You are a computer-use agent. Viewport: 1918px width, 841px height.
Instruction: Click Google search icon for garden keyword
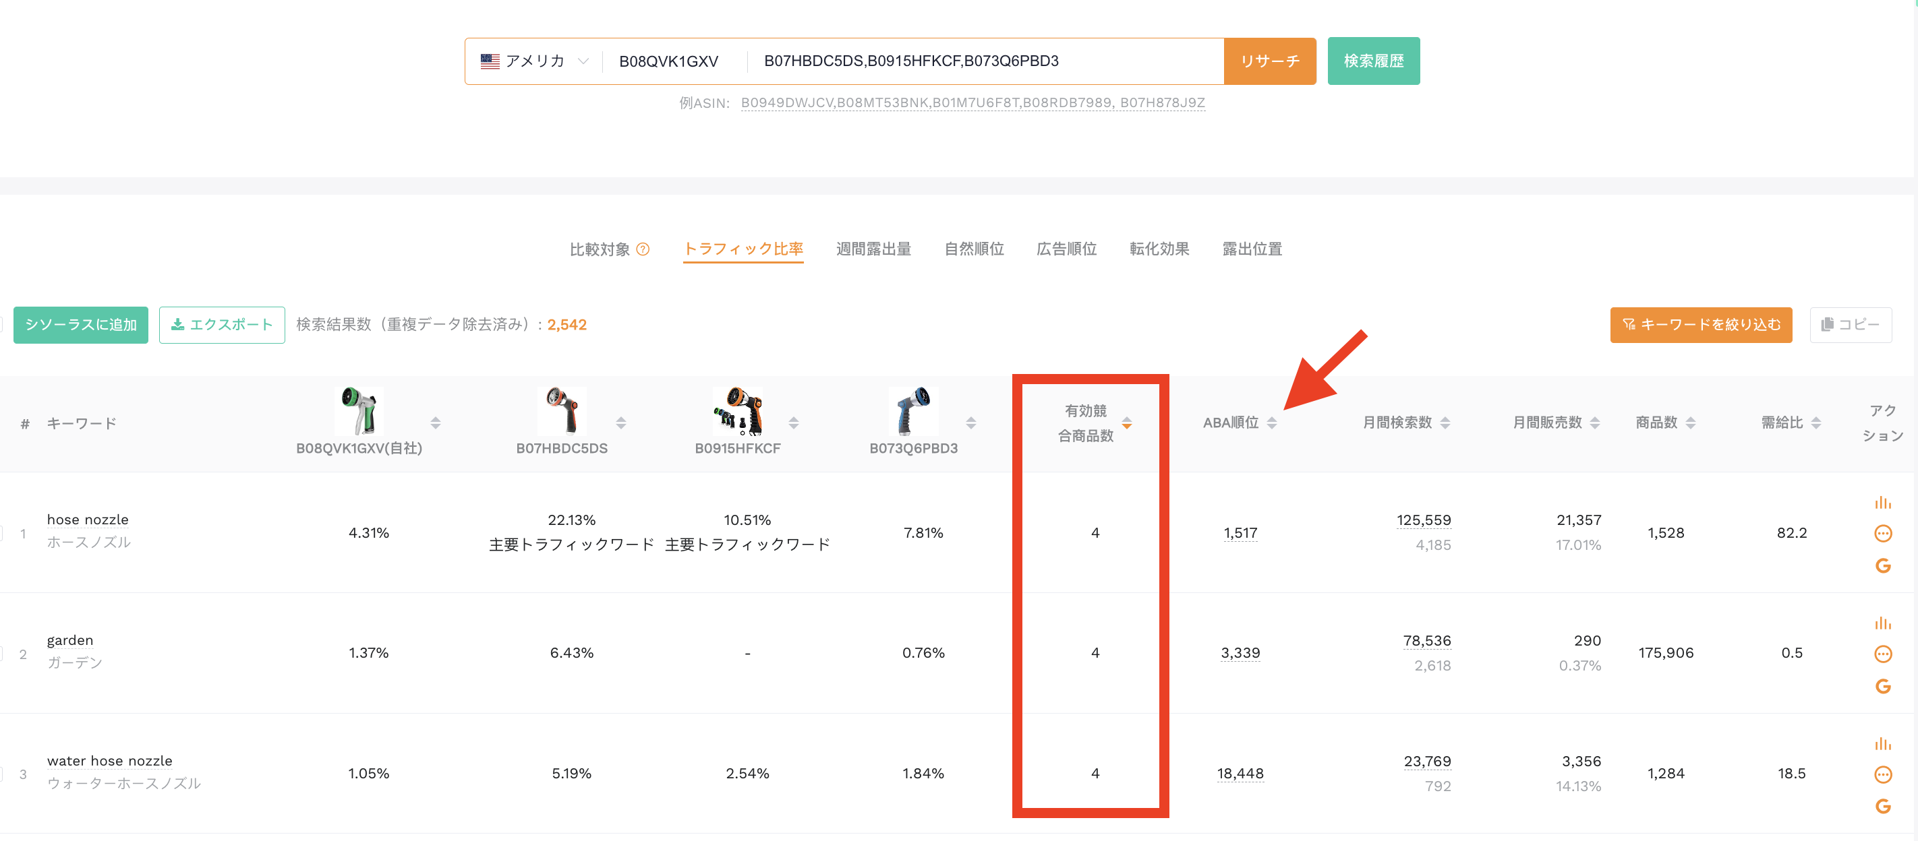(1882, 686)
